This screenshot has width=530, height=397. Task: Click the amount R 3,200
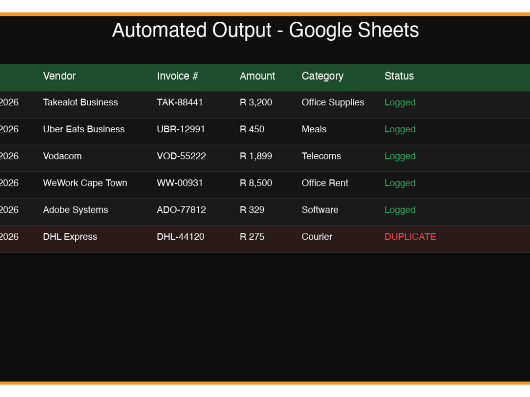[x=256, y=102]
